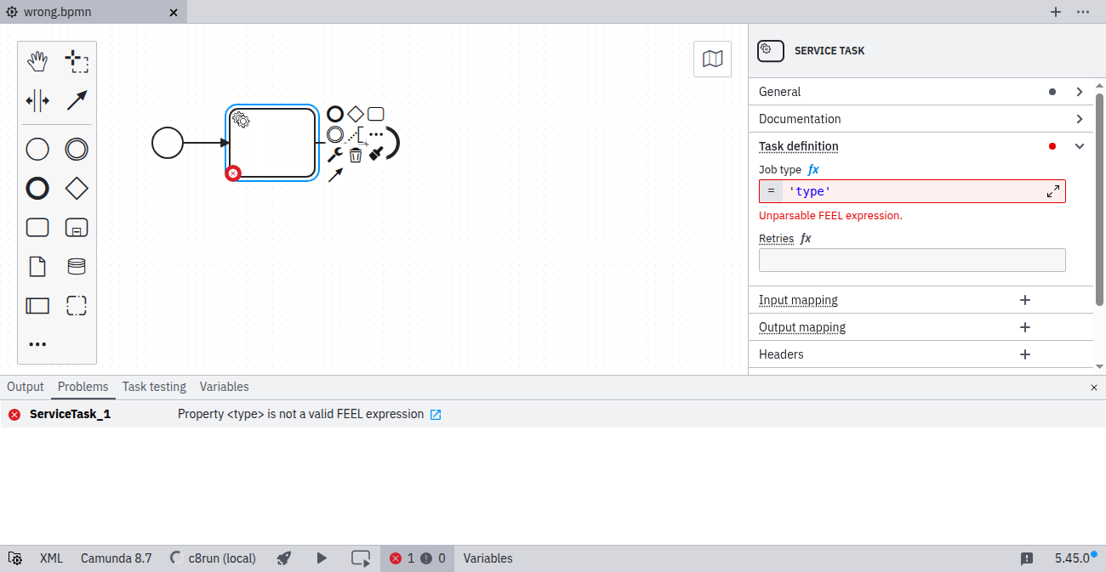Click the deploy rocket icon
Viewport: 1106px width, 572px height.
284,558
